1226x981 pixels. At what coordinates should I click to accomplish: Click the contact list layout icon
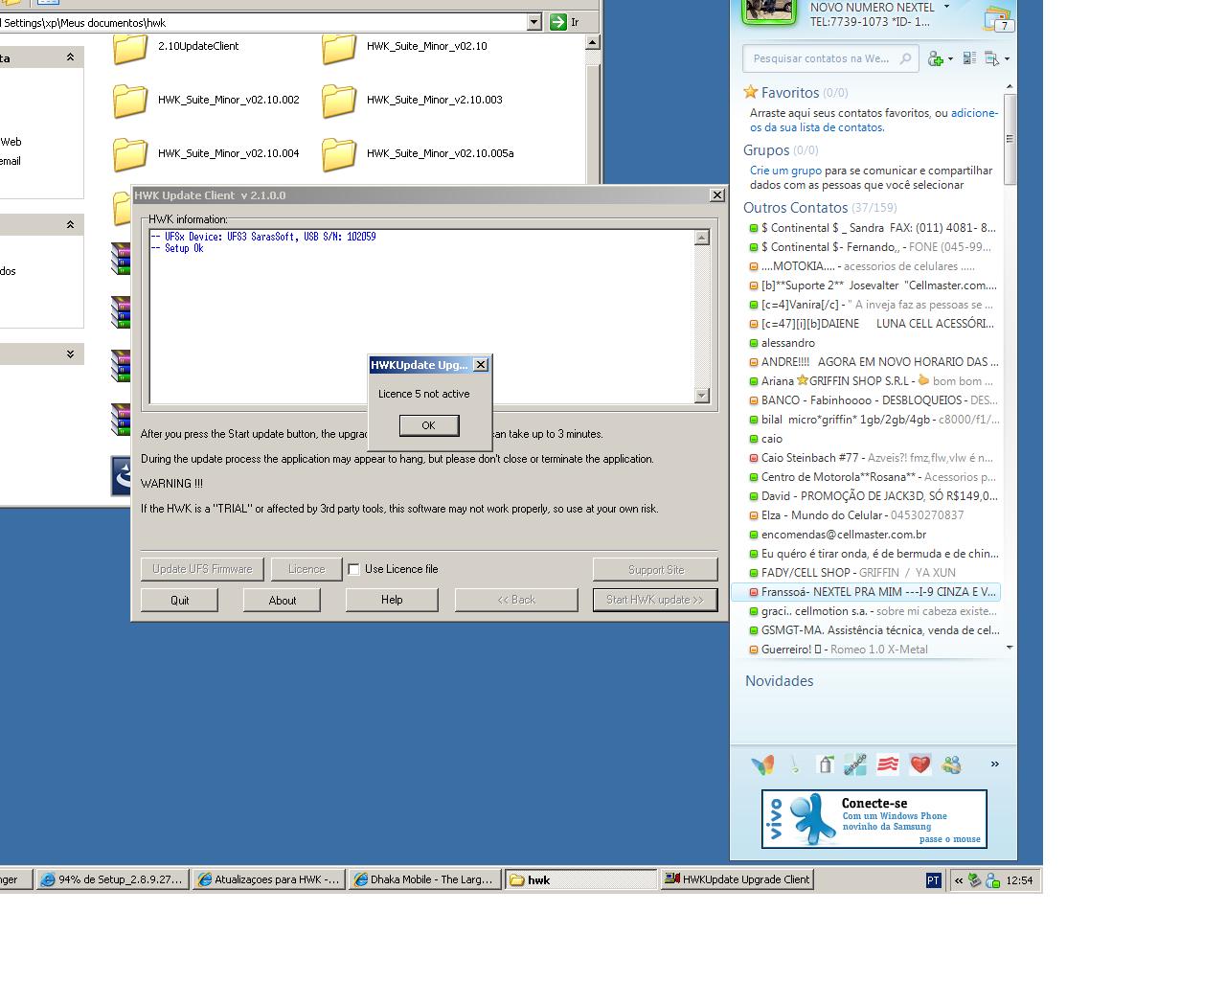[x=969, y=59]
